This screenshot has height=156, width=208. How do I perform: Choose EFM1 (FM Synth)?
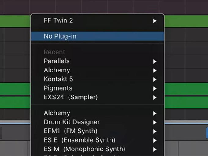[98, 131]
